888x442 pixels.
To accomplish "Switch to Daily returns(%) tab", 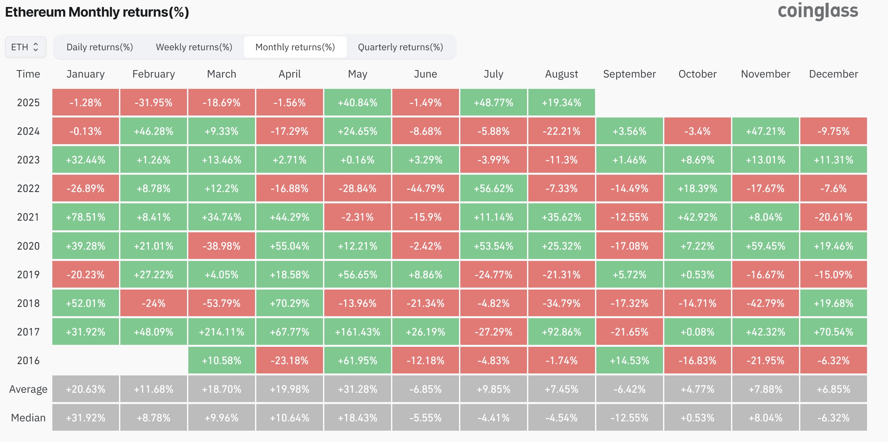I will [100, 47].
